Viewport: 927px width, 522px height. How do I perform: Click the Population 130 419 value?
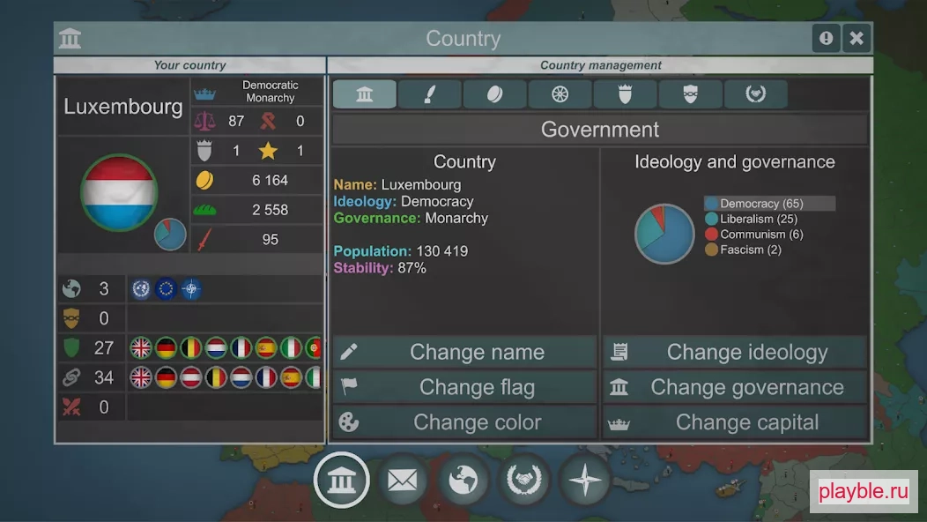pos(441,251)
